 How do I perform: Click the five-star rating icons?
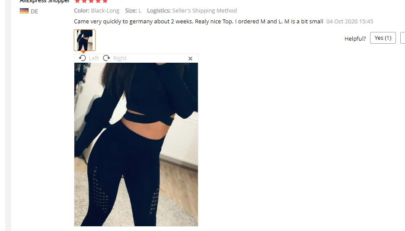pyautogui.click(x=91, y=1)
